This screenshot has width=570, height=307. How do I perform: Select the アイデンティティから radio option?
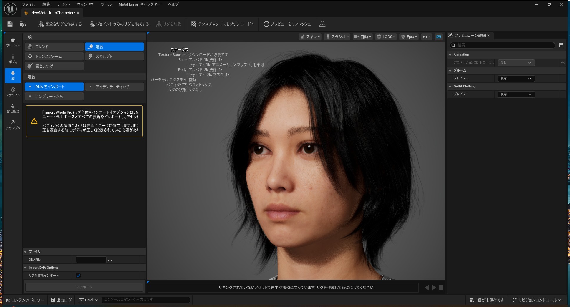(x=114, y=87)
